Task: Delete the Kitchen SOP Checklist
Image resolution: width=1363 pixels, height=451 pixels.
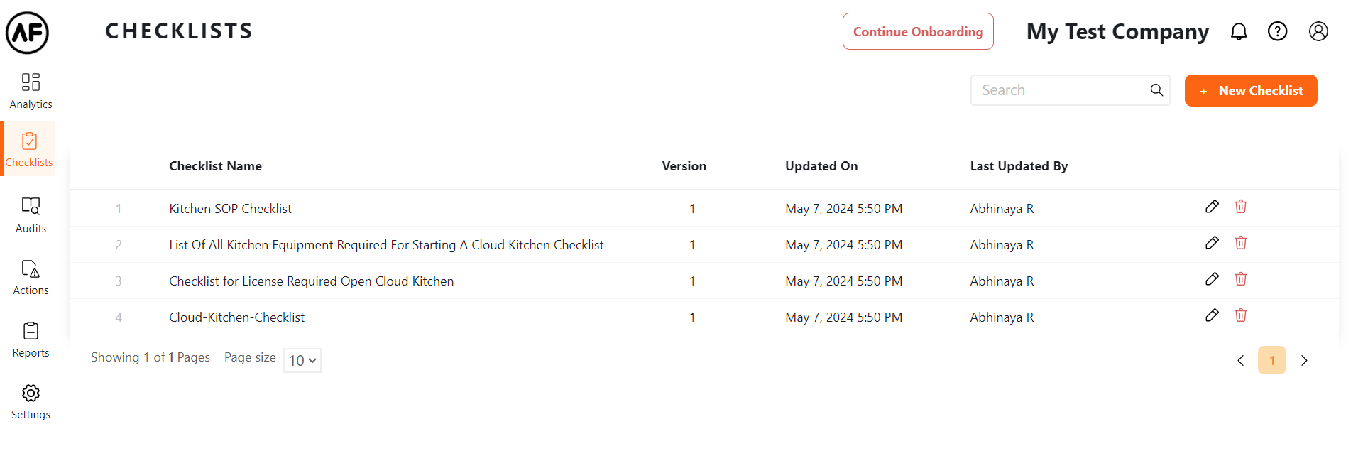Action: click(x=1240, y=207)
